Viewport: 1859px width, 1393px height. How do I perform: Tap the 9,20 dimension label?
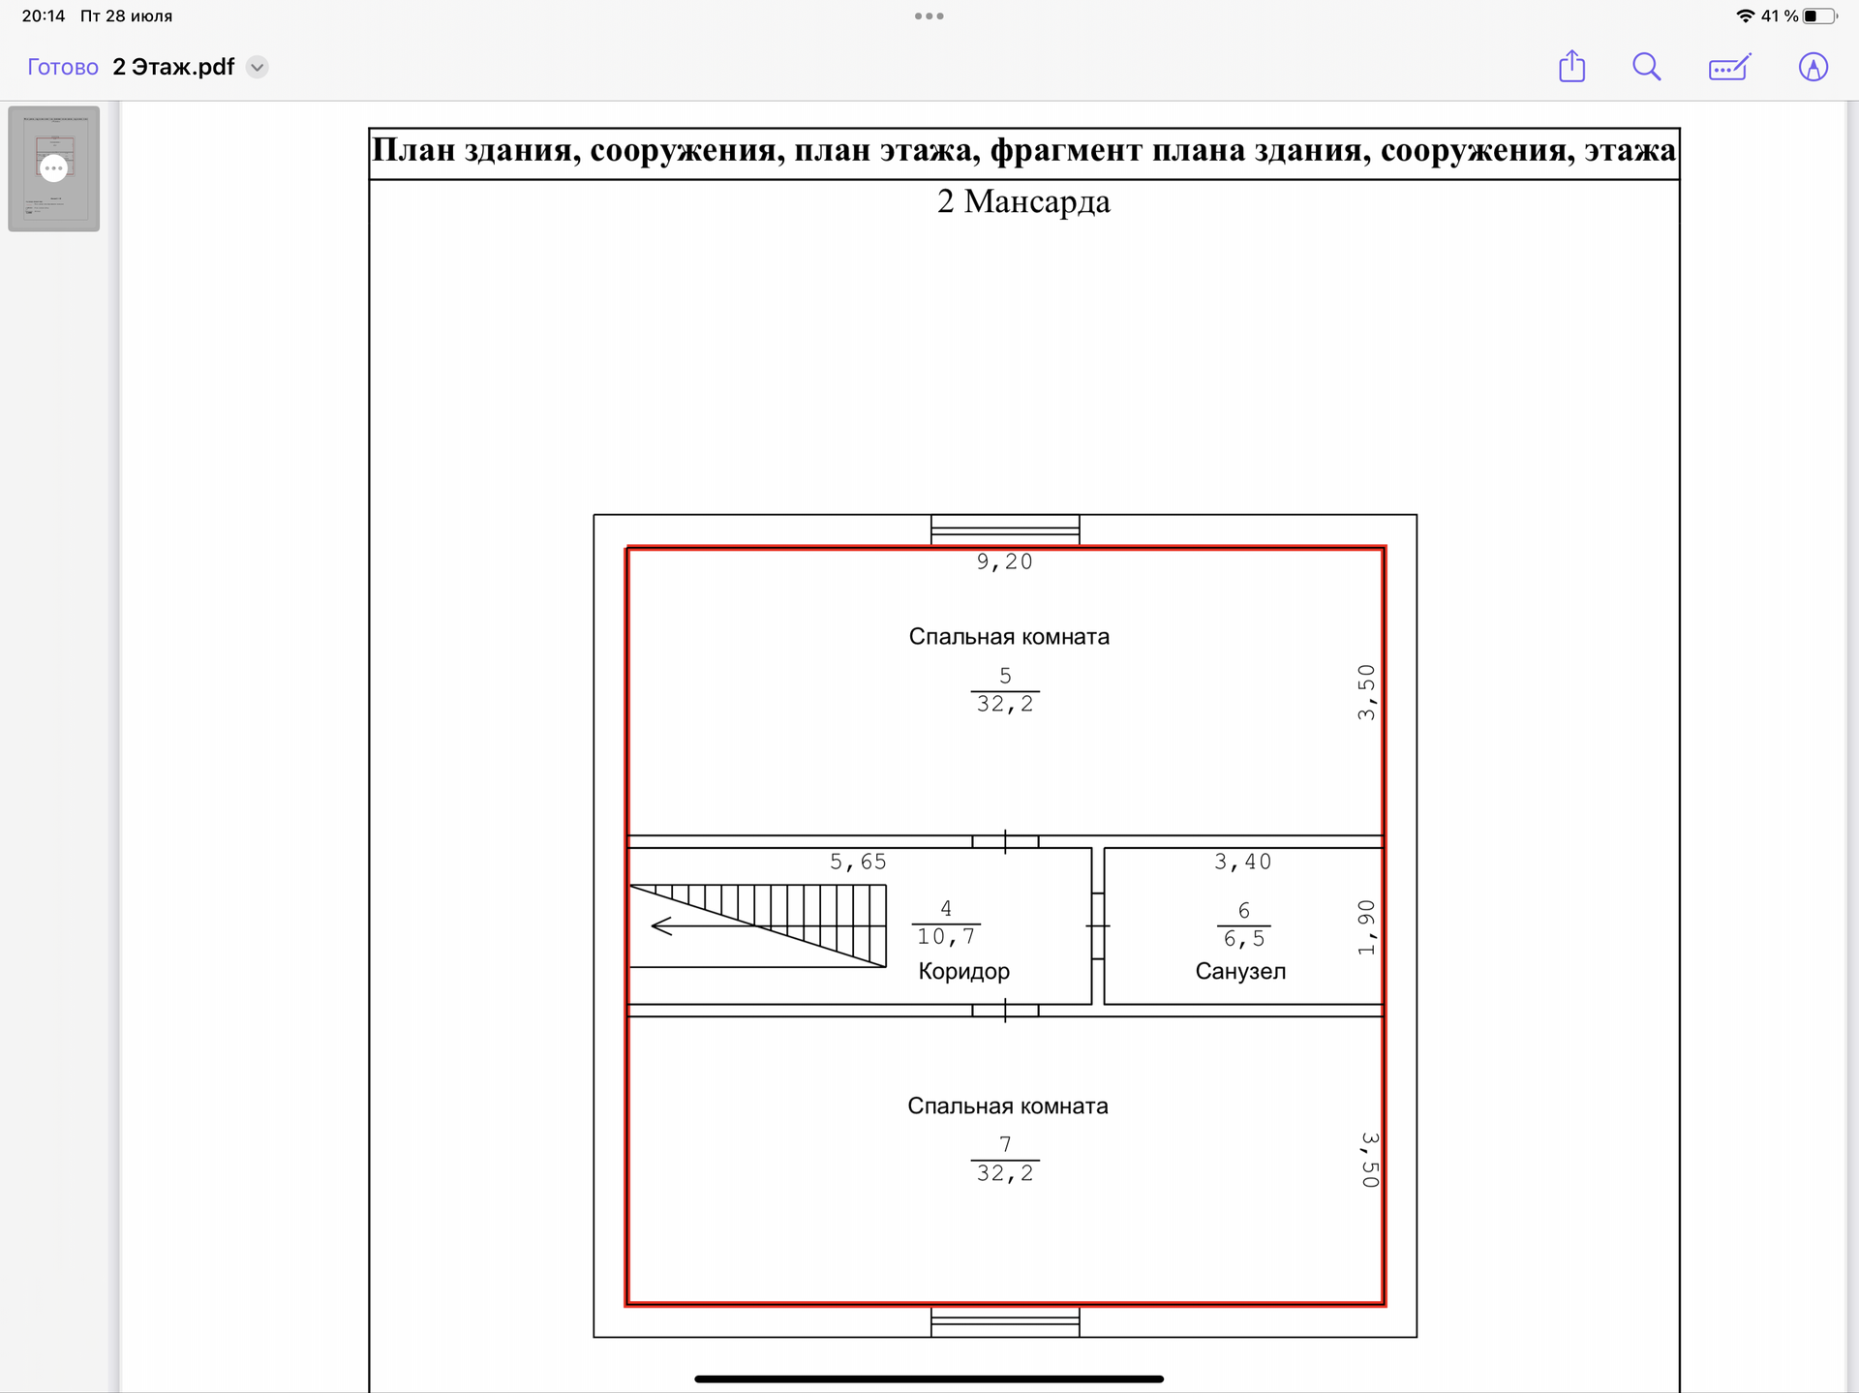click(x=1004, y=561)
